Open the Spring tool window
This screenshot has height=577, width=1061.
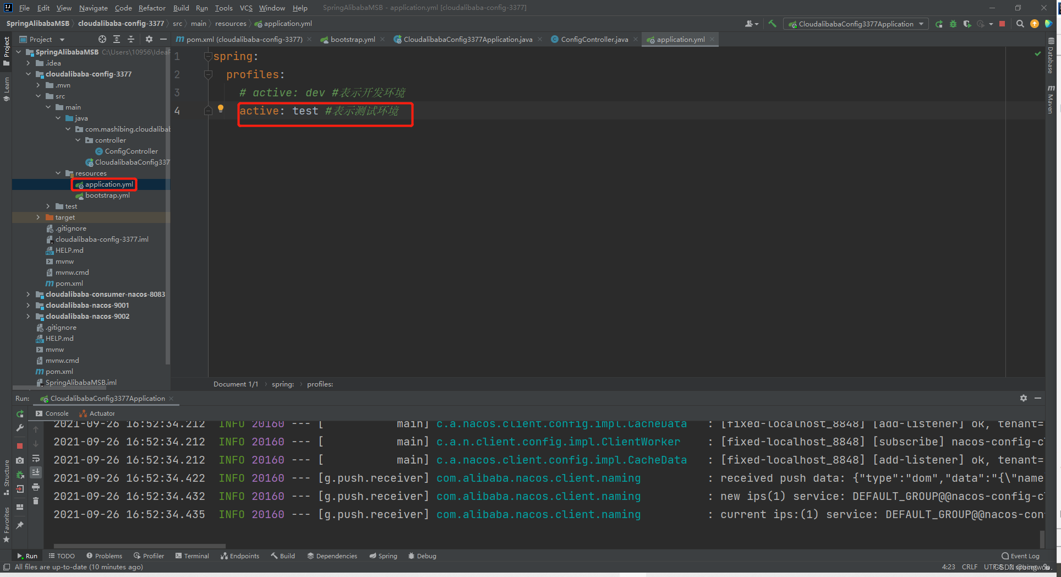tap(384, 556)
